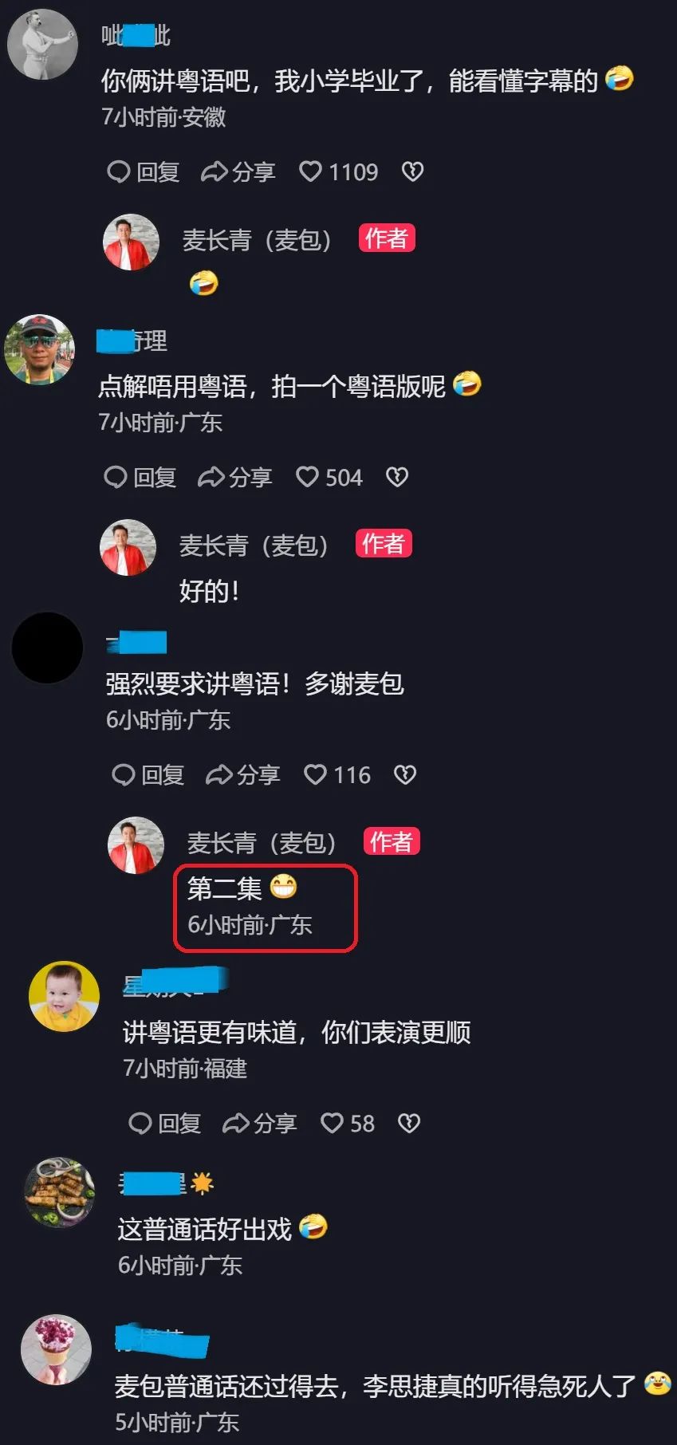The width and height of the screenshot is (677, 1445).
Task: Tap broken heart next to 116 likes
Action: pyautogui.click(x=405, y=774)
